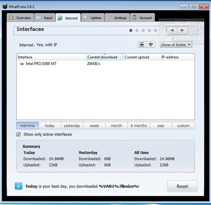Select the today period button
This screenshot has width=211, height=205.
50,126
